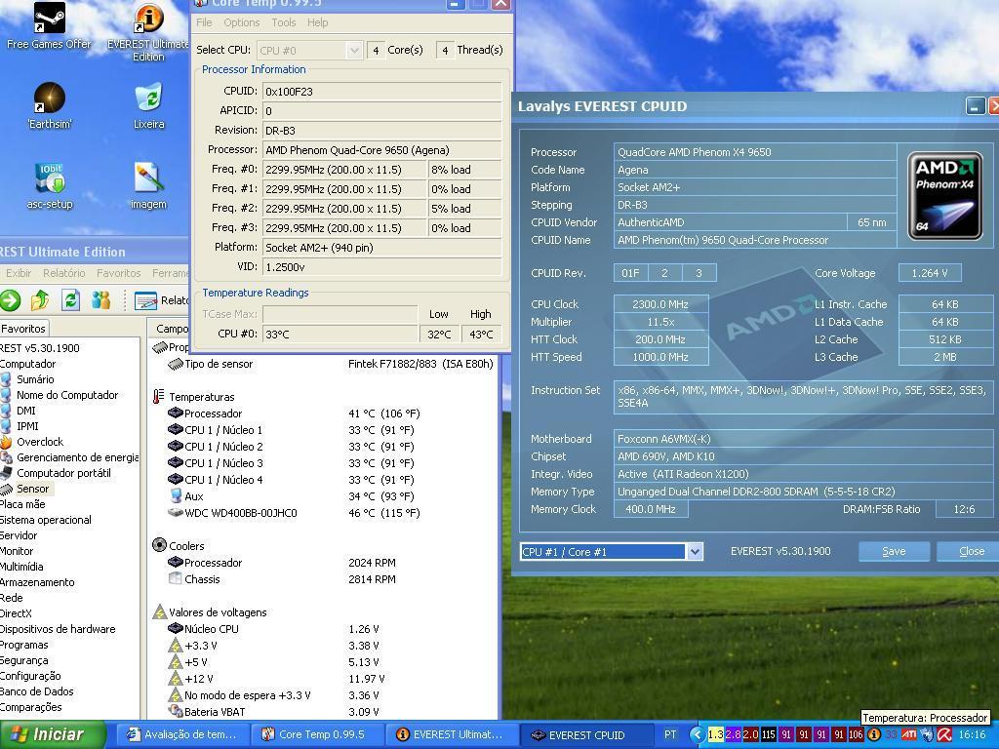The height and width of the screenshot is (749, 999).
Task: Click the two-people users icon in EVEREST toolbar
Action: (x=100, y=300)
